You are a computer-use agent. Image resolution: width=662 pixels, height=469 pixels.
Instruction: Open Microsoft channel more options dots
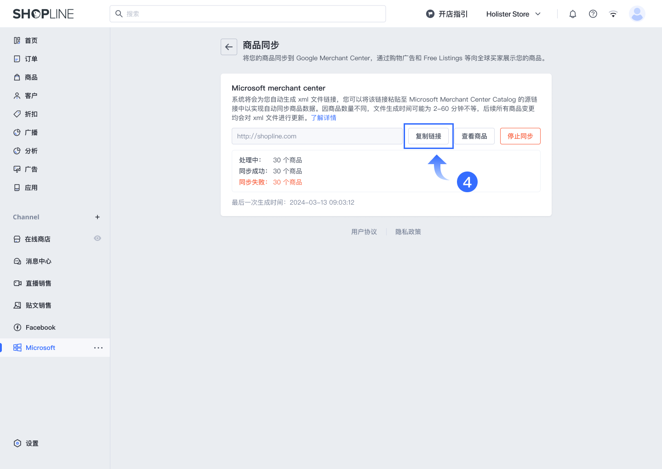point(98,348)
